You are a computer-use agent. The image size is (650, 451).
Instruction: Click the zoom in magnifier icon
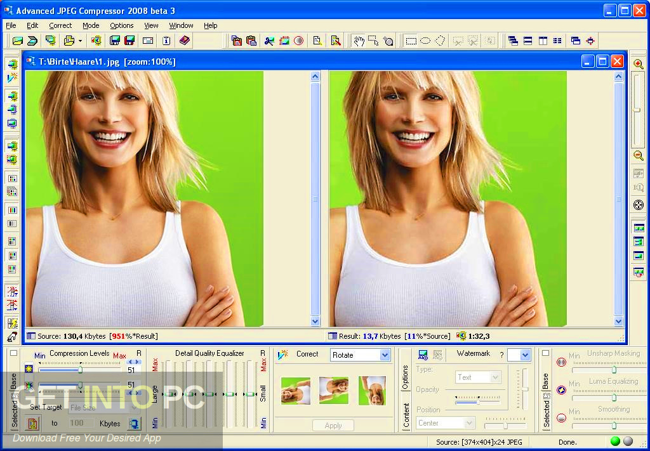click(639, 64)
